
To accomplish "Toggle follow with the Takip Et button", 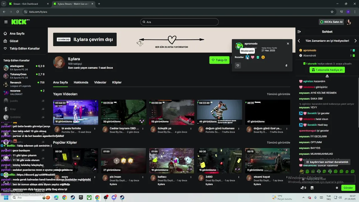I will pos(219,60).
